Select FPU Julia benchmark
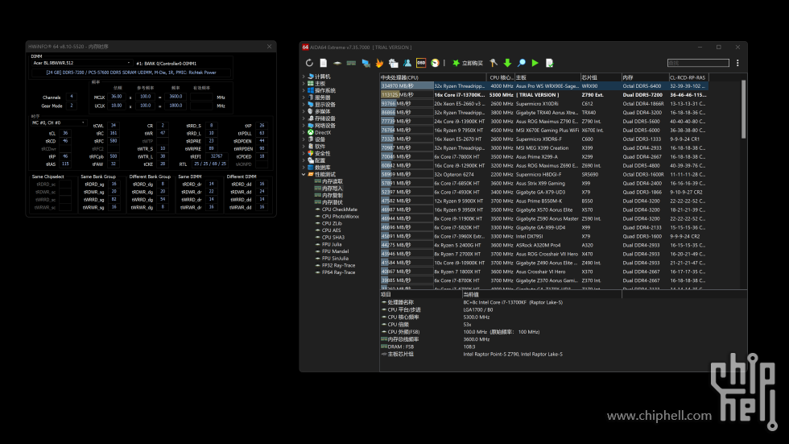789x444 pixels. coord(332,244)
